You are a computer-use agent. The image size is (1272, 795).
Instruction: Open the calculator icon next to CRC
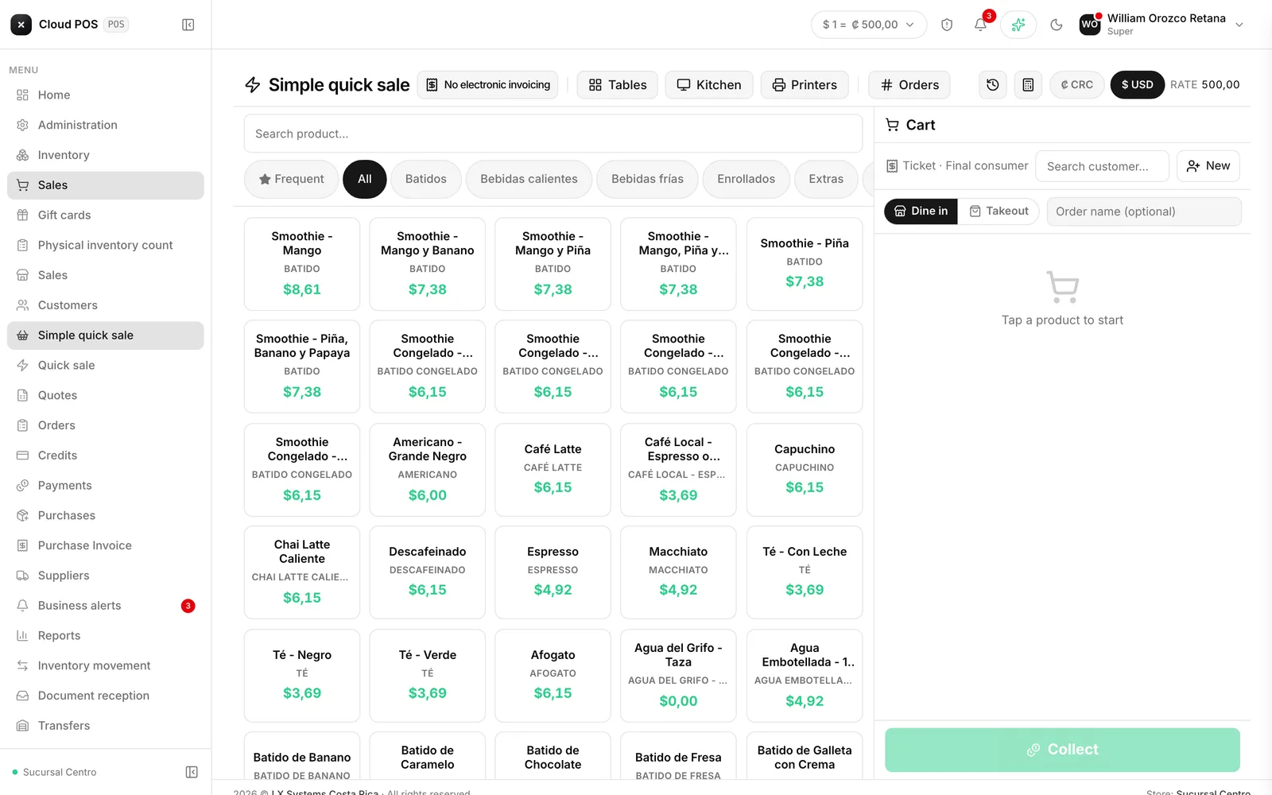1028,85
